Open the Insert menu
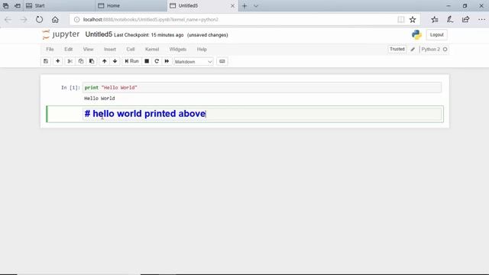The height and width of the screenshot is (275, 489). point(110,49)
